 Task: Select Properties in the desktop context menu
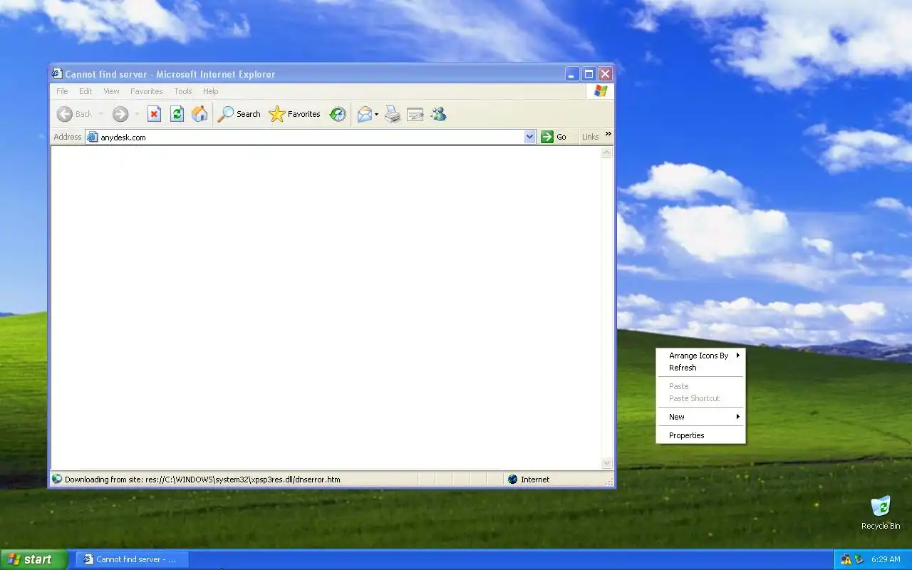click(701, 435)
